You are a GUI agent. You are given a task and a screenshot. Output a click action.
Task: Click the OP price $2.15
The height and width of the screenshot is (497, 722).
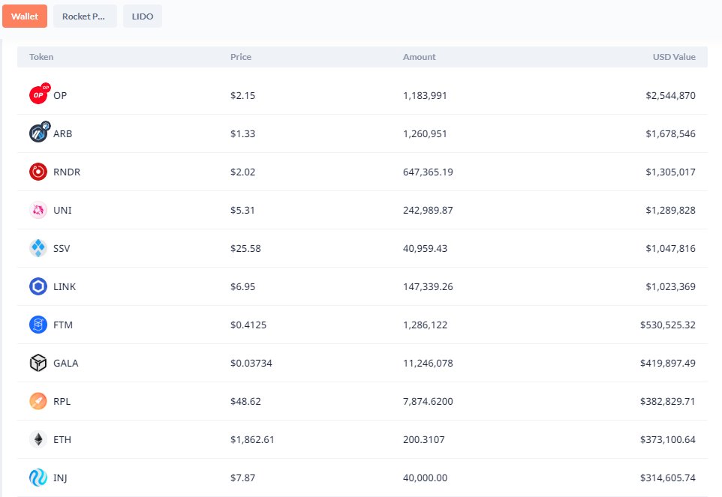tap(242, 96)
